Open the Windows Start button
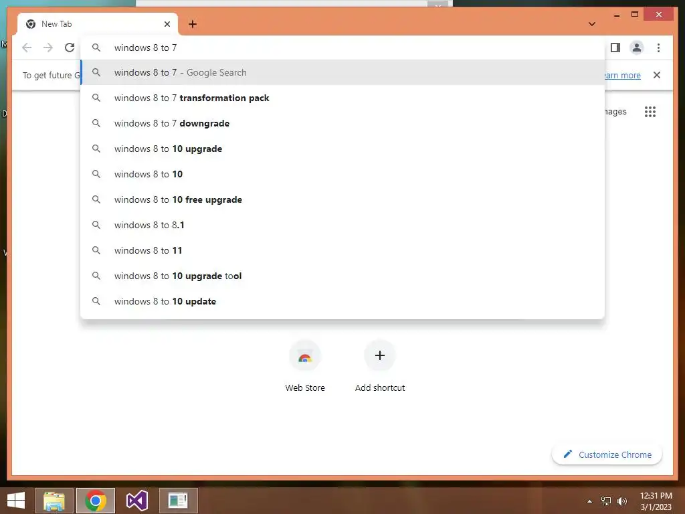This screenshot has width=685, height=514. tap(16, 501)
